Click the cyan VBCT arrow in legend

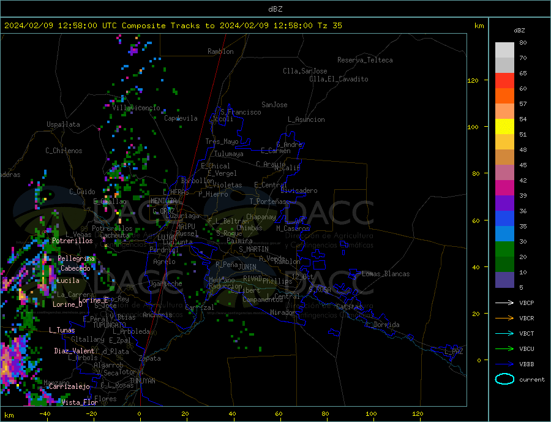point(504,333)
